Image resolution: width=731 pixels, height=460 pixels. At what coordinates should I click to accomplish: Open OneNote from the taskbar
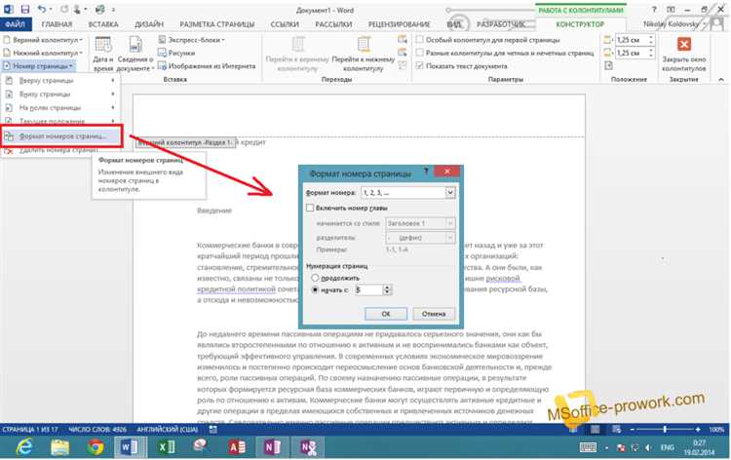(x=272, y=447)
